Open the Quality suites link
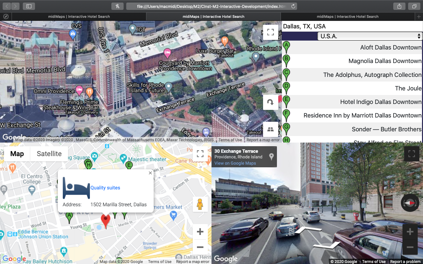This screenshot has height=264, width=423. coord(105,188)
